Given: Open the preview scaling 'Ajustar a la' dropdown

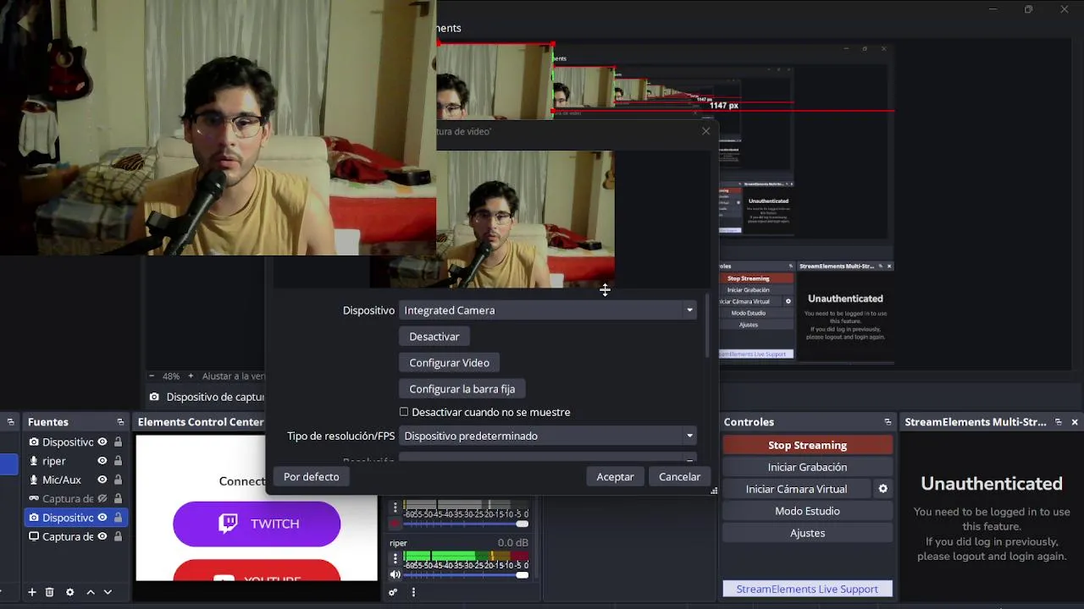Looking at the screenshot, I should click(x=233, y=376).
